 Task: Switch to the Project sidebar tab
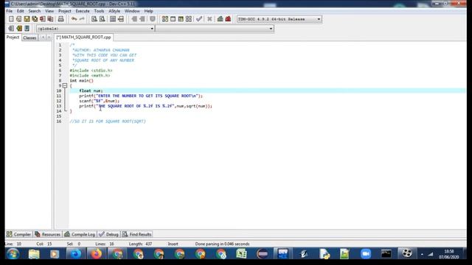13,38
